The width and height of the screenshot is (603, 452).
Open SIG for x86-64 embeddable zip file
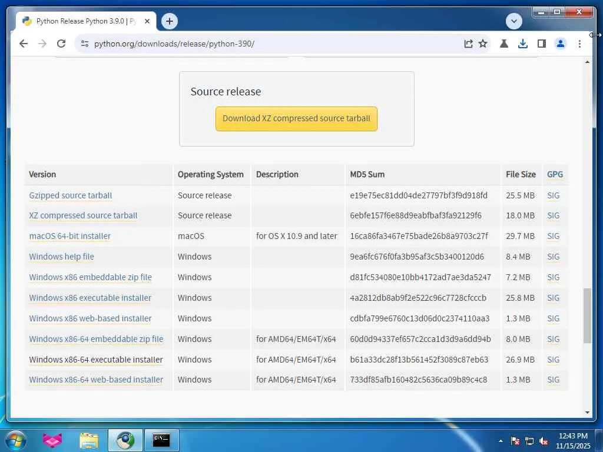pyautogui.click(x=553, y=339)
